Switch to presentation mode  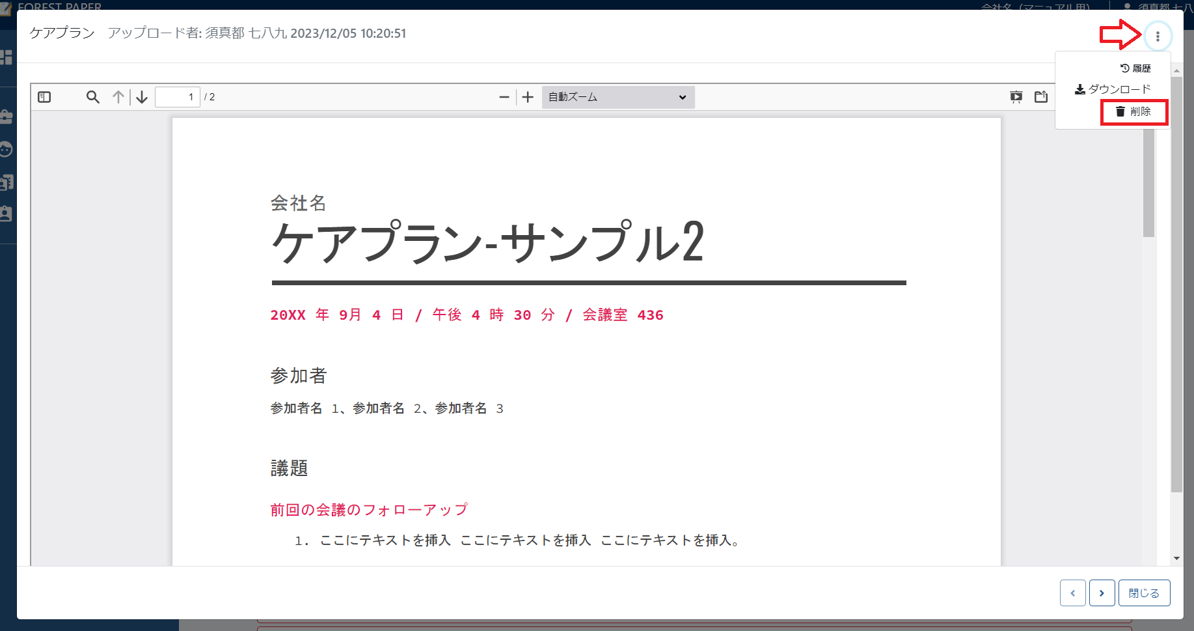pyautogui.click(x=1016, y=97)
